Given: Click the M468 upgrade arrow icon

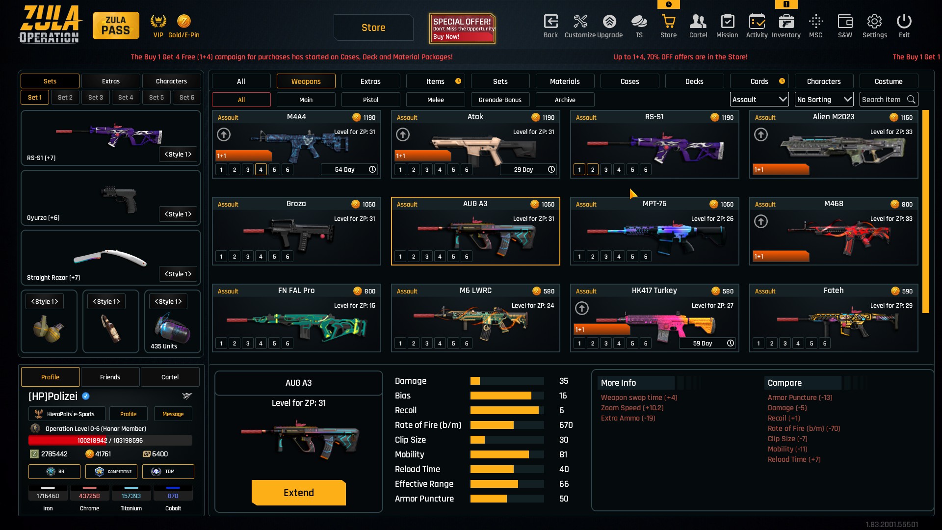Looking at the screenshot, I should pos(761,221).
